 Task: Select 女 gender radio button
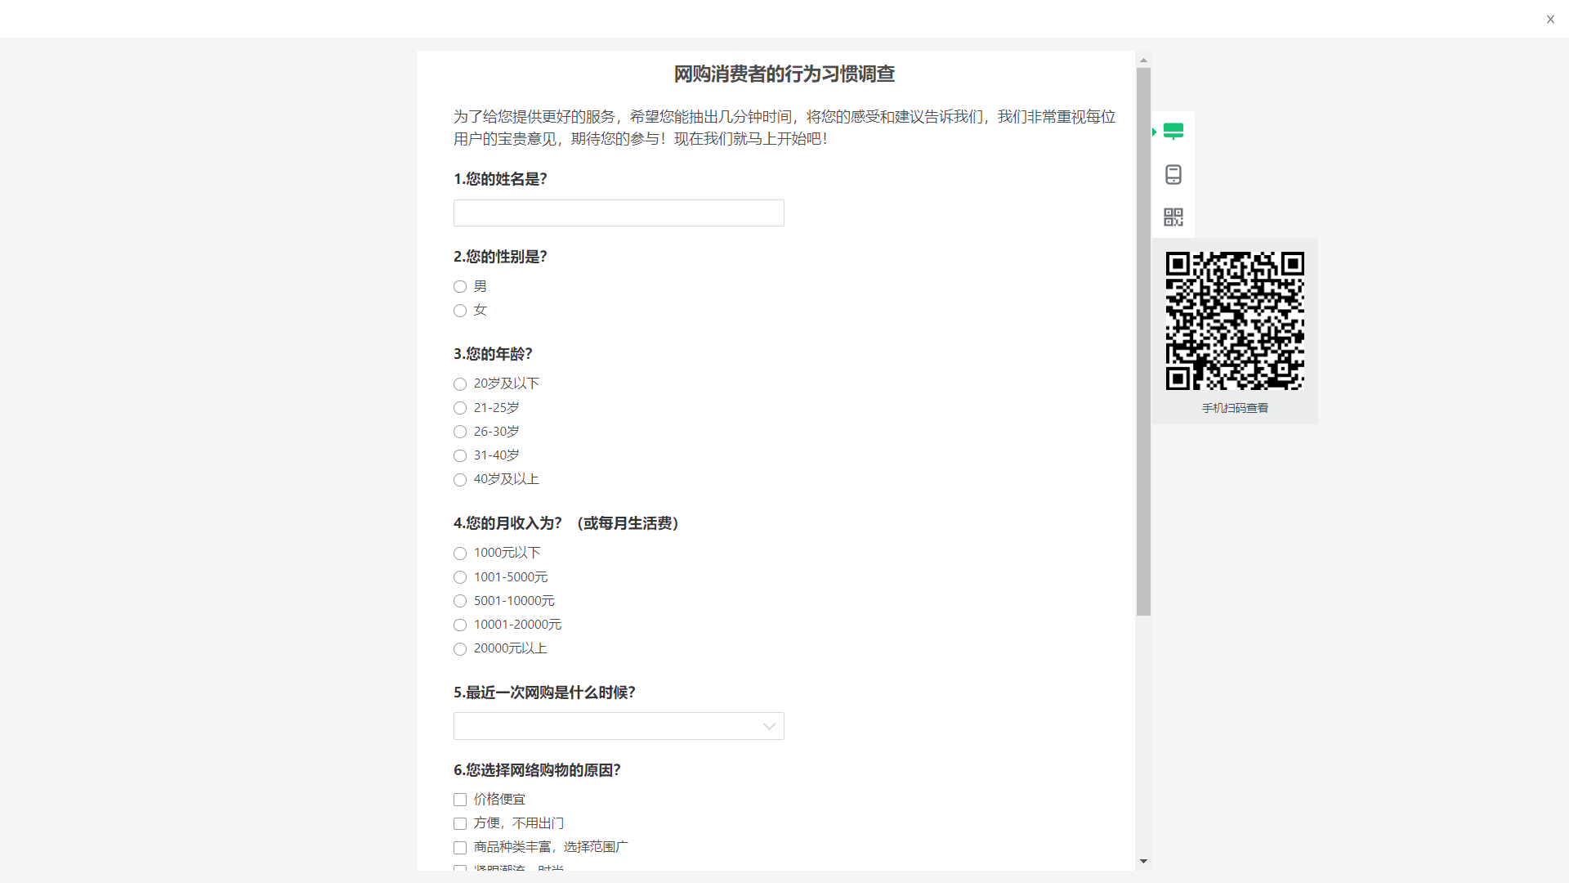click(460, 311)
